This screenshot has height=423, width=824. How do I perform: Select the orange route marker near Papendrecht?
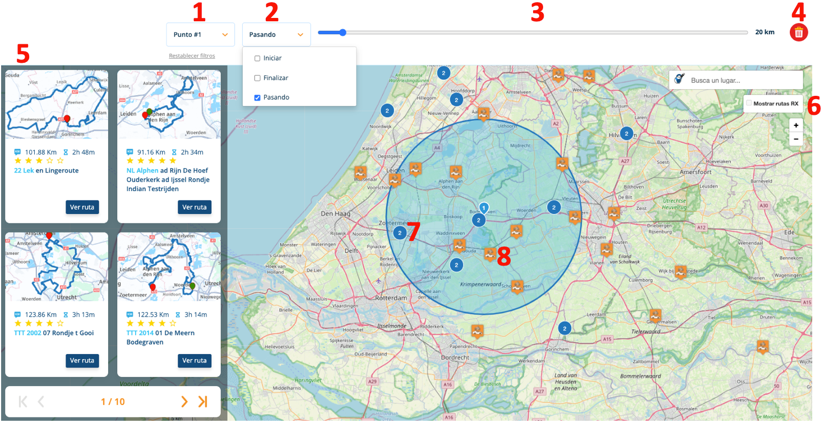[x=477, y=332]
